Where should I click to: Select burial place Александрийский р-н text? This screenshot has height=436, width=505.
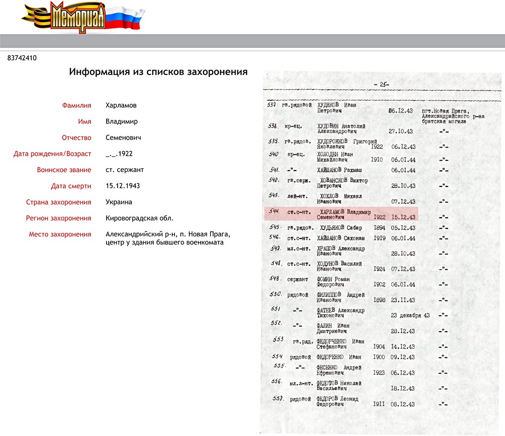[168, 238]
